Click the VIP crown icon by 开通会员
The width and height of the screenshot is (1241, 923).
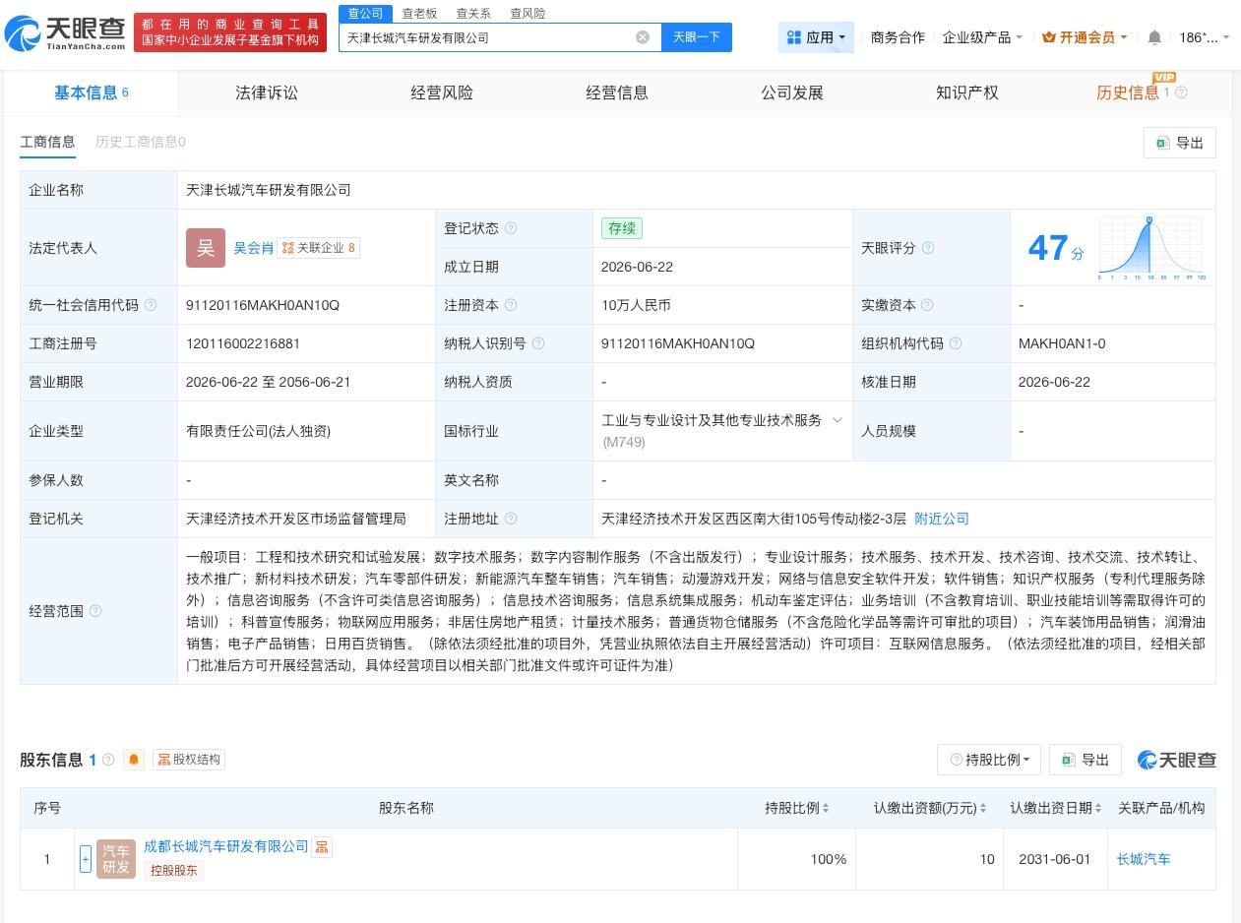click(1048, 37)
